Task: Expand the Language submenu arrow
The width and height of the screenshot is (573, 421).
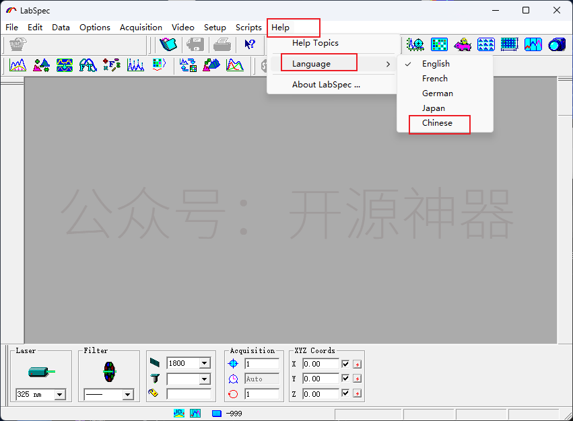Action: pos(388,65)
